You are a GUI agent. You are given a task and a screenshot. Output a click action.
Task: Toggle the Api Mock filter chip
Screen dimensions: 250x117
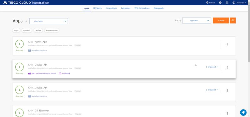point(27,30)
